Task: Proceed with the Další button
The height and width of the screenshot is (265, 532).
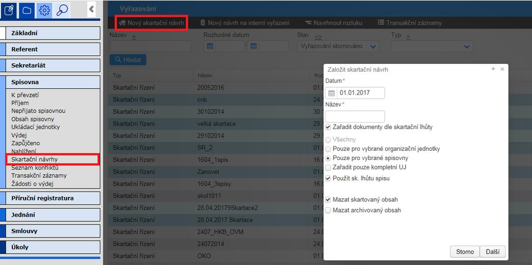Action: coord(493,252)
